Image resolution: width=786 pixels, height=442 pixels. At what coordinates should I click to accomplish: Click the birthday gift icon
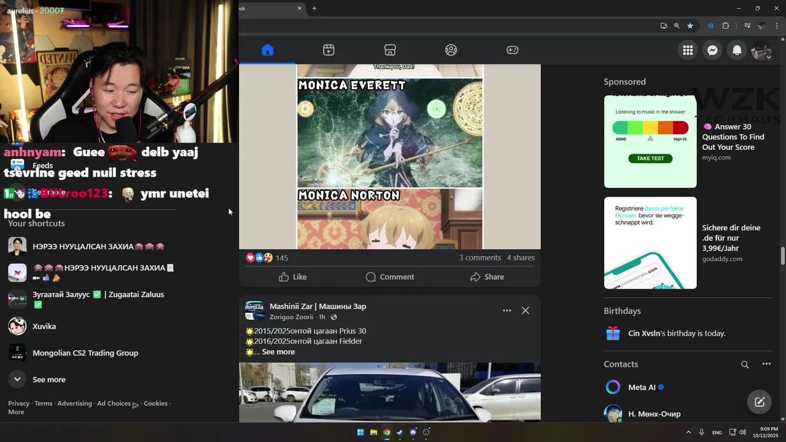click(x=613, y=333)
